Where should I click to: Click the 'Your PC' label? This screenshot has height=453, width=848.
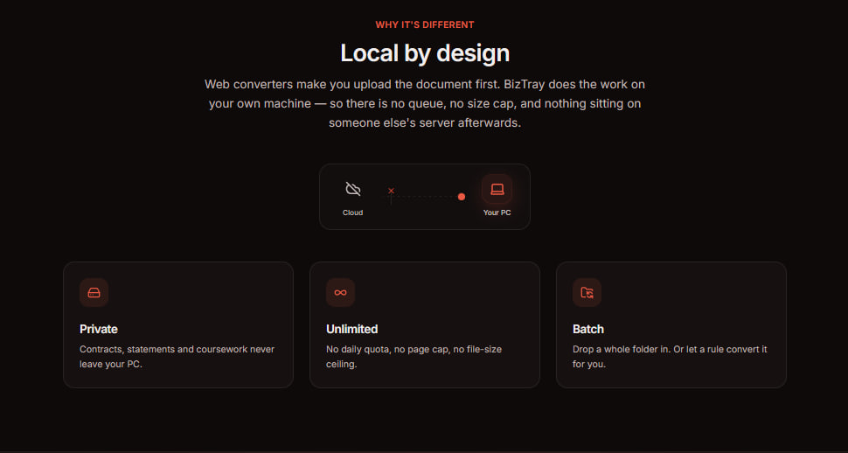[497, 213]
